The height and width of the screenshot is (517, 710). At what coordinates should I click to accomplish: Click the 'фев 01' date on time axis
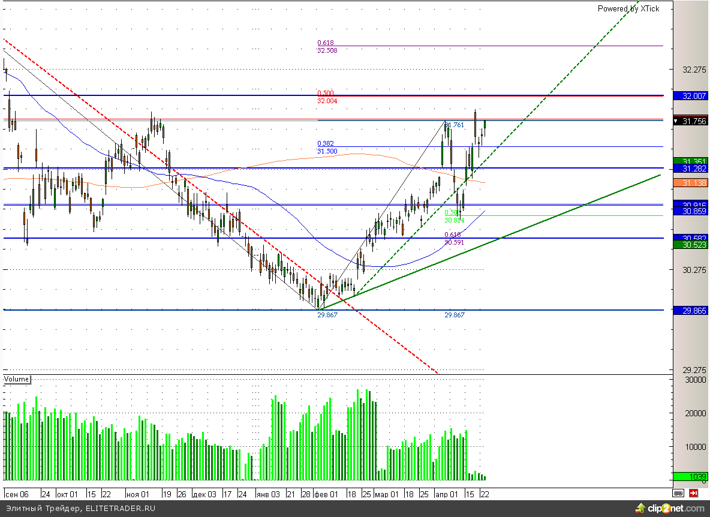(326, 494)
